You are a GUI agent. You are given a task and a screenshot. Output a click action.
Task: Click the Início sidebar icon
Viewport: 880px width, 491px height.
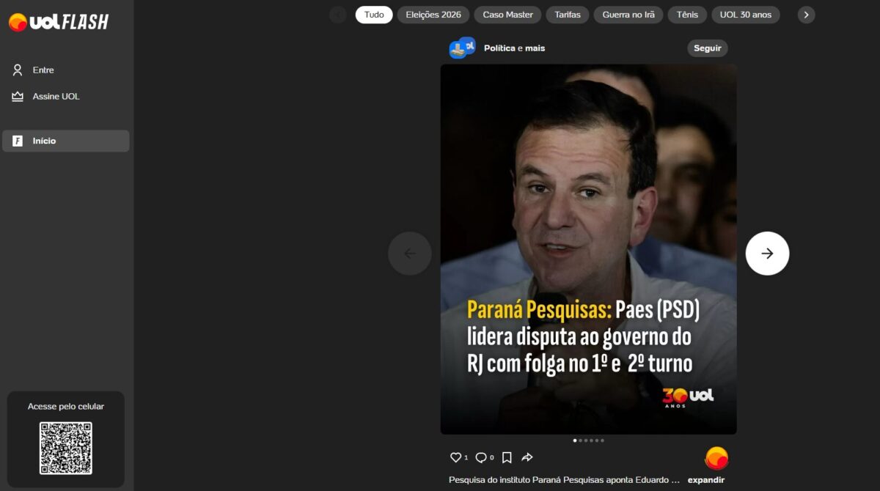pyautogui.click(x=18, y=141)
